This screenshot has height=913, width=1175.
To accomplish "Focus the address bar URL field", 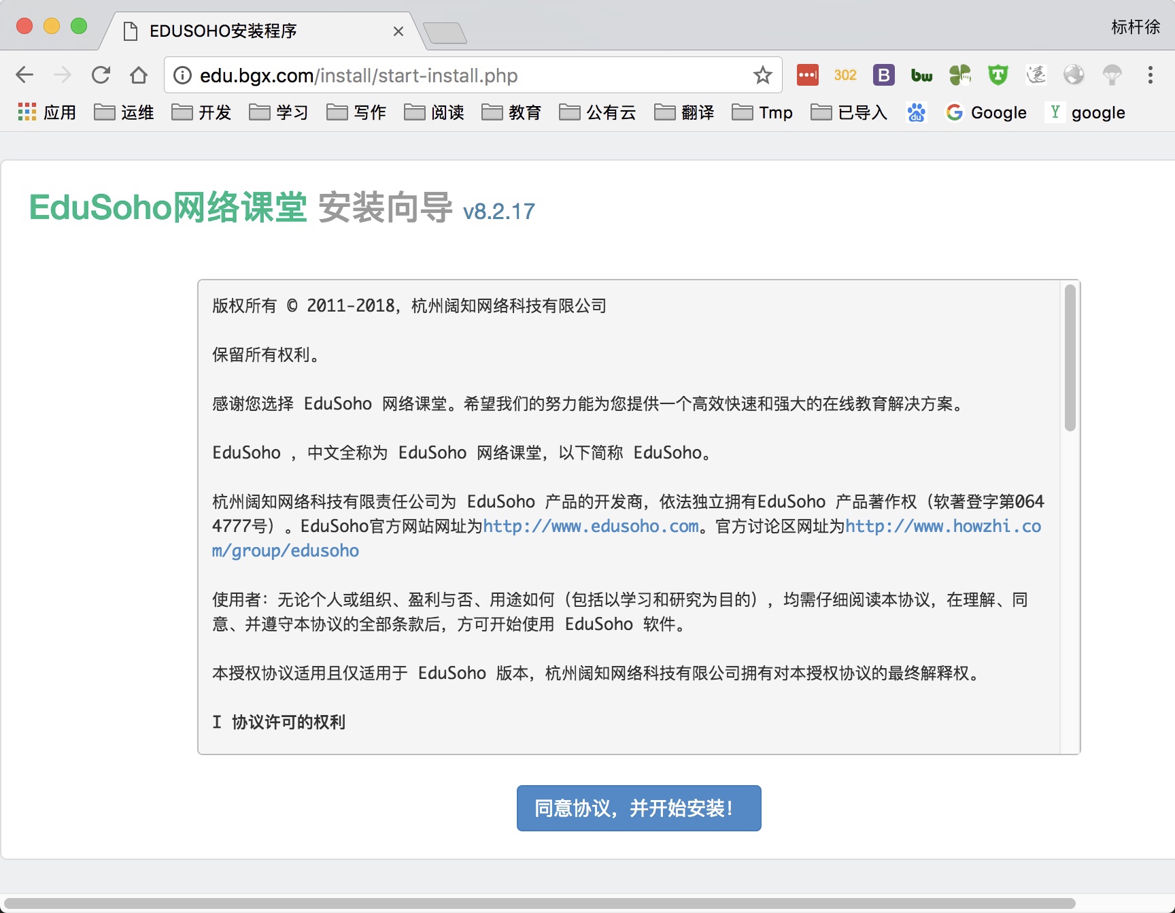I will click(473, 75).
